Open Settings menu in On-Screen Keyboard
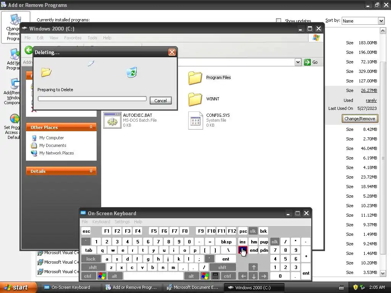This screenshot has width=391, height=293. point(122,222)
